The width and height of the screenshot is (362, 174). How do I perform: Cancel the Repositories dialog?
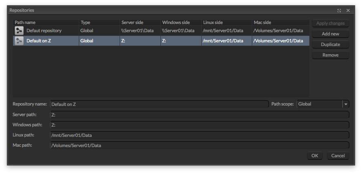[x=338, y=156]
